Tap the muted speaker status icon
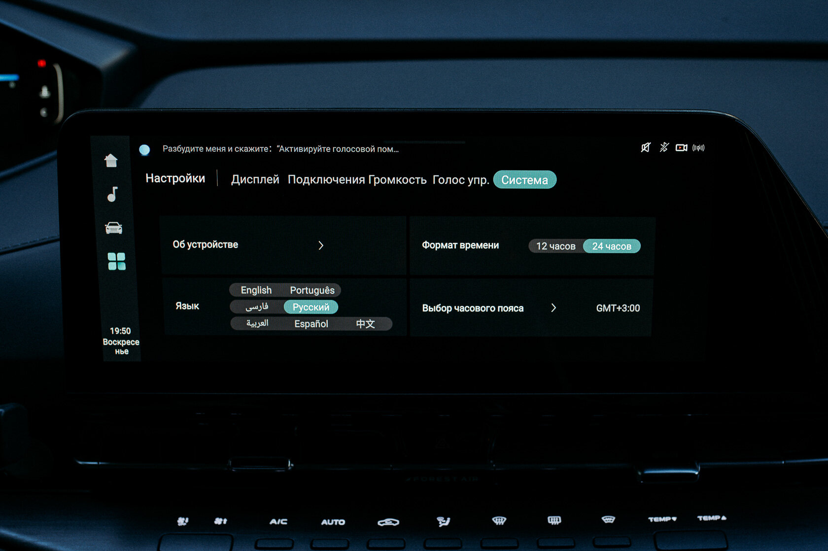 (646, 147)
